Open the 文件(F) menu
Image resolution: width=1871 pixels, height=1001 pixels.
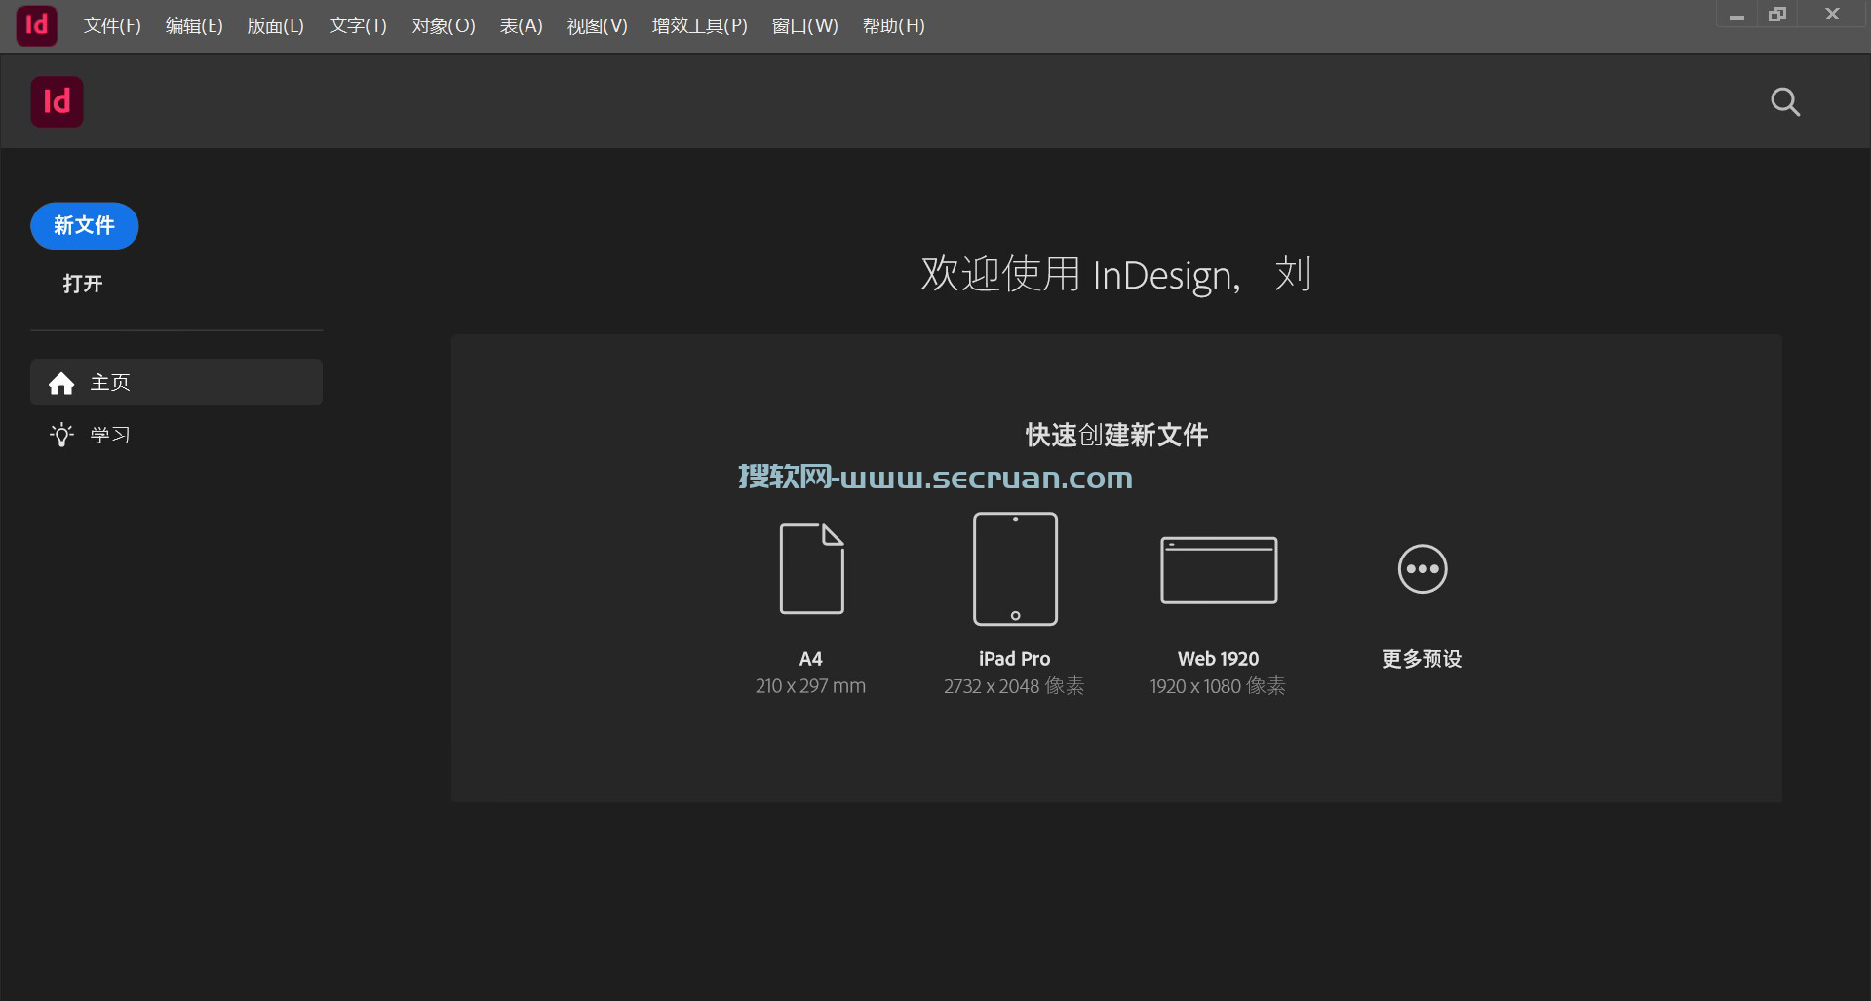coord(112,26)
